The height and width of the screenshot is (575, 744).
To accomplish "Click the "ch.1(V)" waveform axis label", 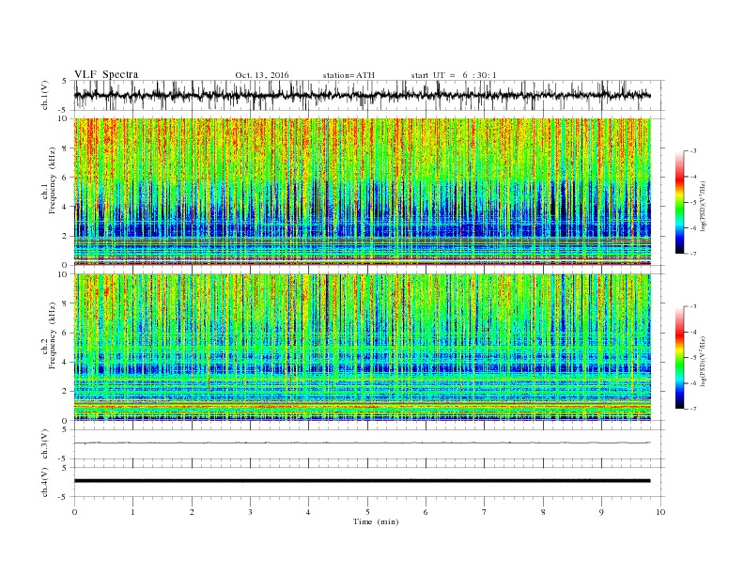I will point(45,95).
